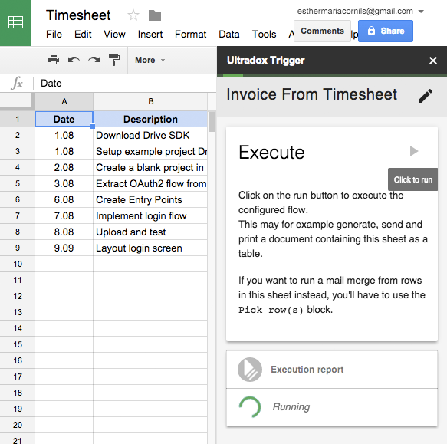Select the Date header cell
This screenshot has width=447, height=444.
coord(64,119)
